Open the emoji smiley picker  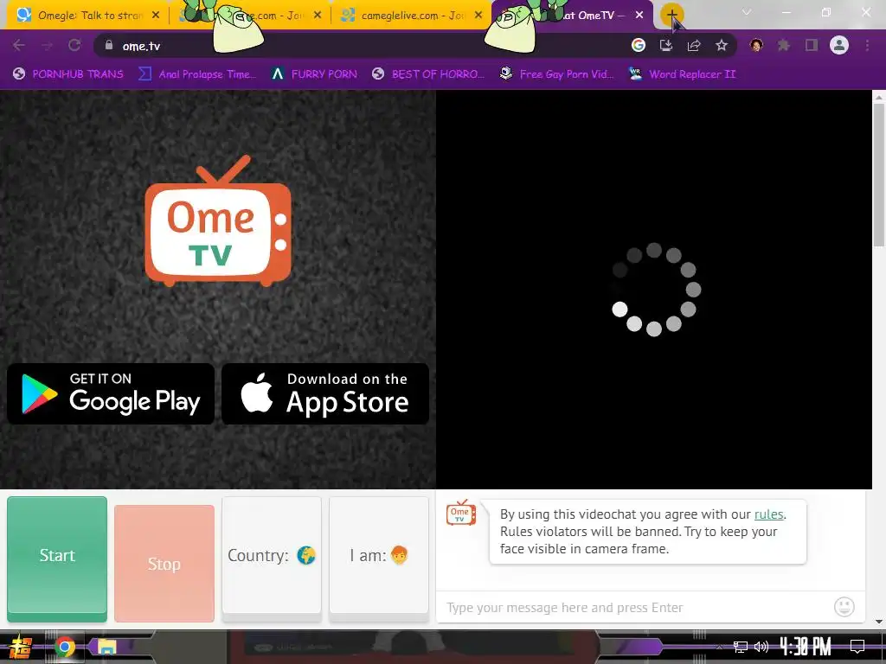tap(844, 607)
